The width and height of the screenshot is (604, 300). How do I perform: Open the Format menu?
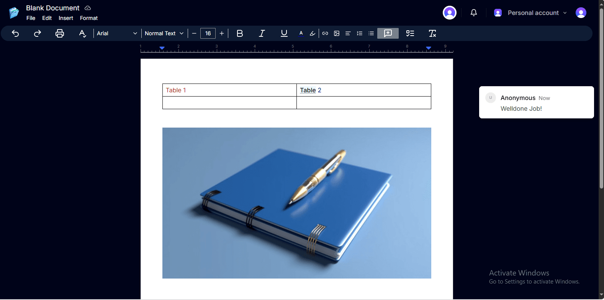point(89,18)
